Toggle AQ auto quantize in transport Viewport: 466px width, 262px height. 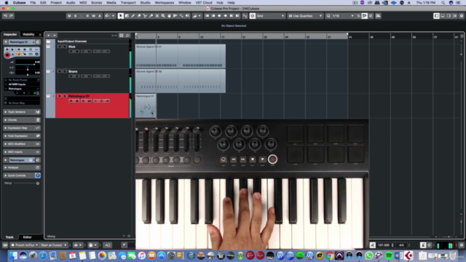pyautogui.click(x=107, y=245)
